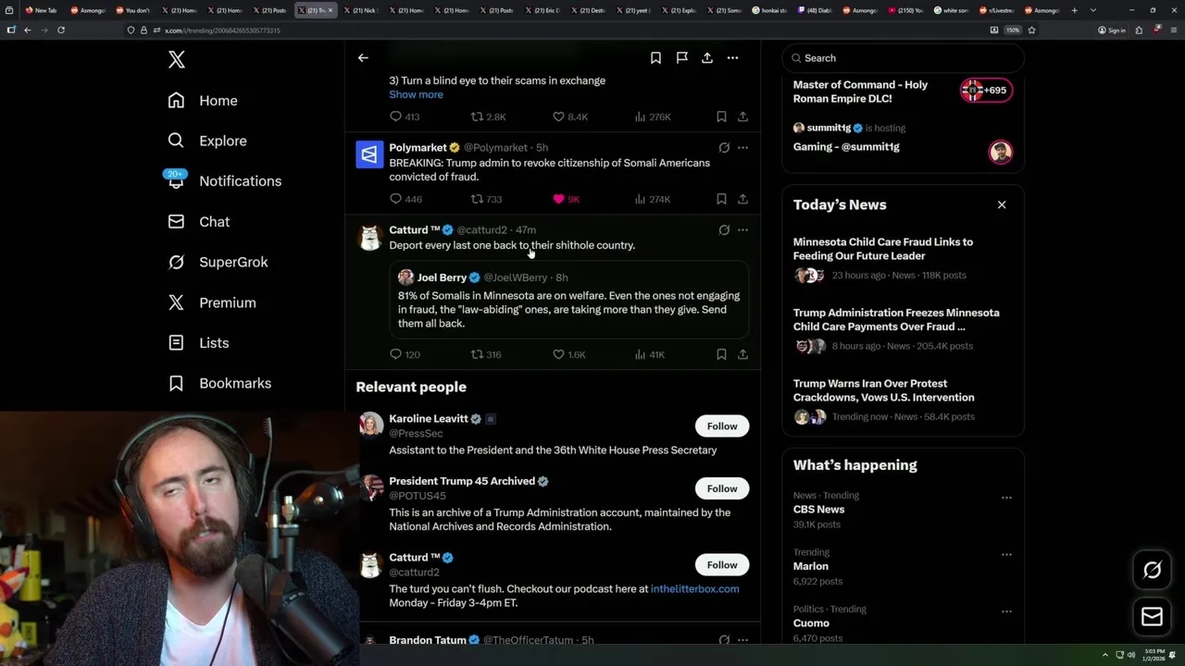
Task: View Polymarket post's 274K views
Action: tap(653, 199)
